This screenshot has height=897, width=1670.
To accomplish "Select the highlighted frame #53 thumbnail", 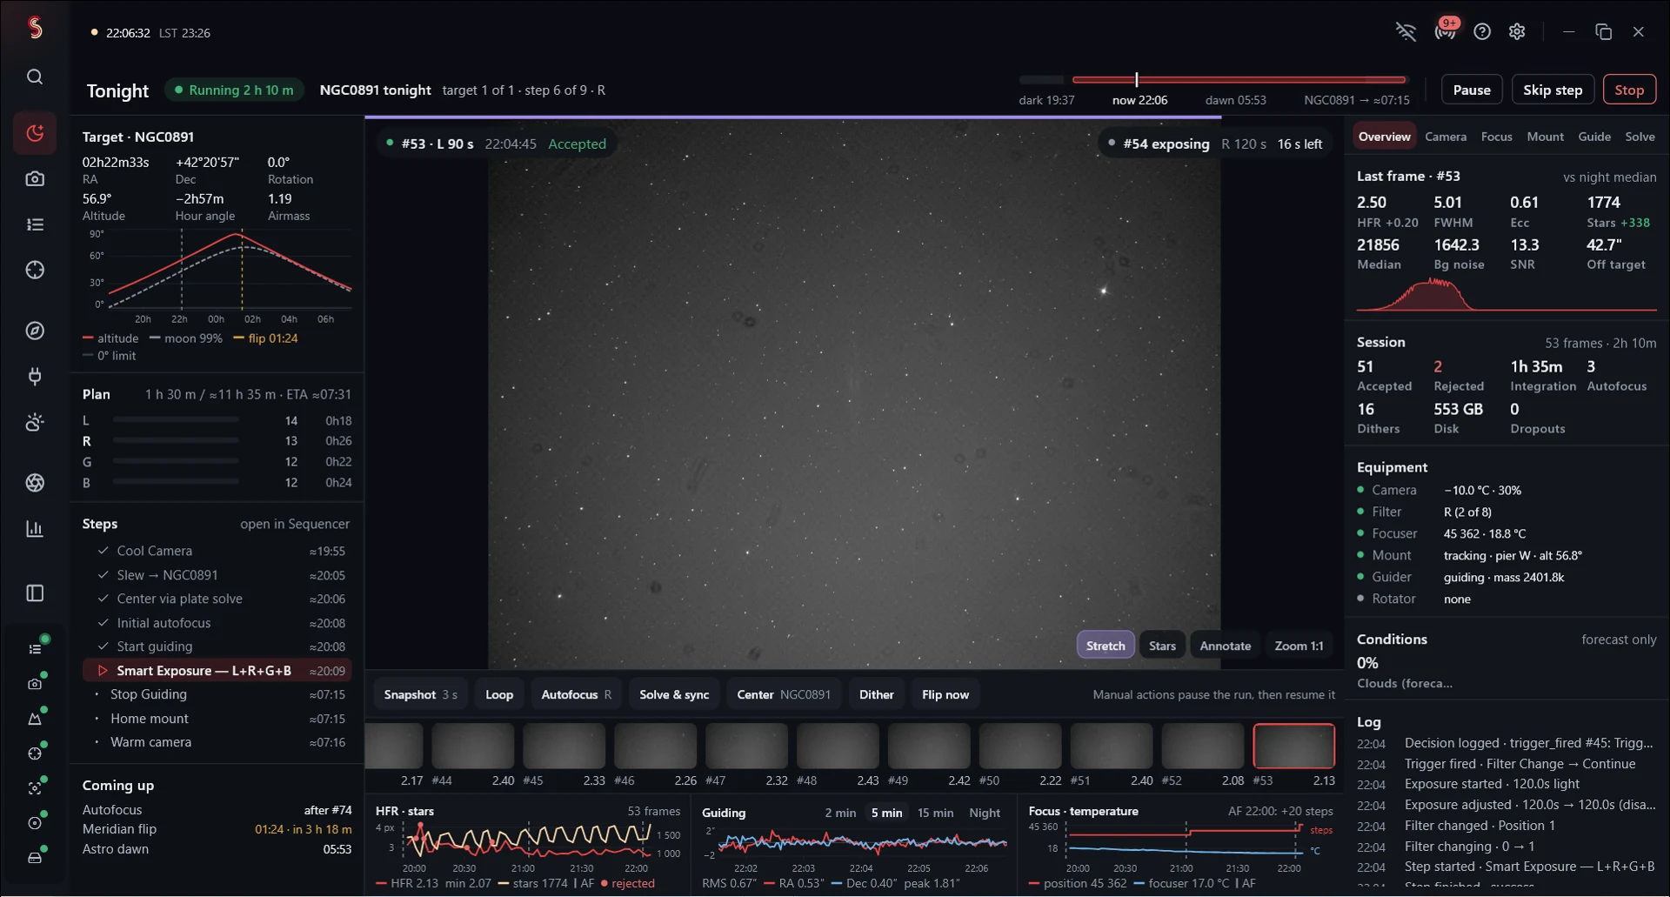I will pyautogui.click(x=1293, y=746).
